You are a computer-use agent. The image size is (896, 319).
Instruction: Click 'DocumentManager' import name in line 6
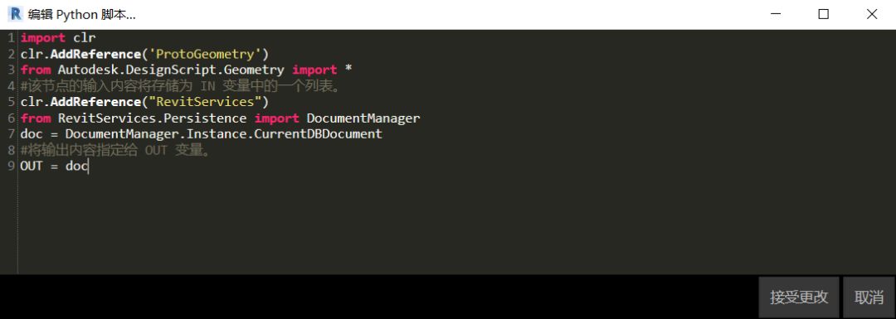[363, 118]
